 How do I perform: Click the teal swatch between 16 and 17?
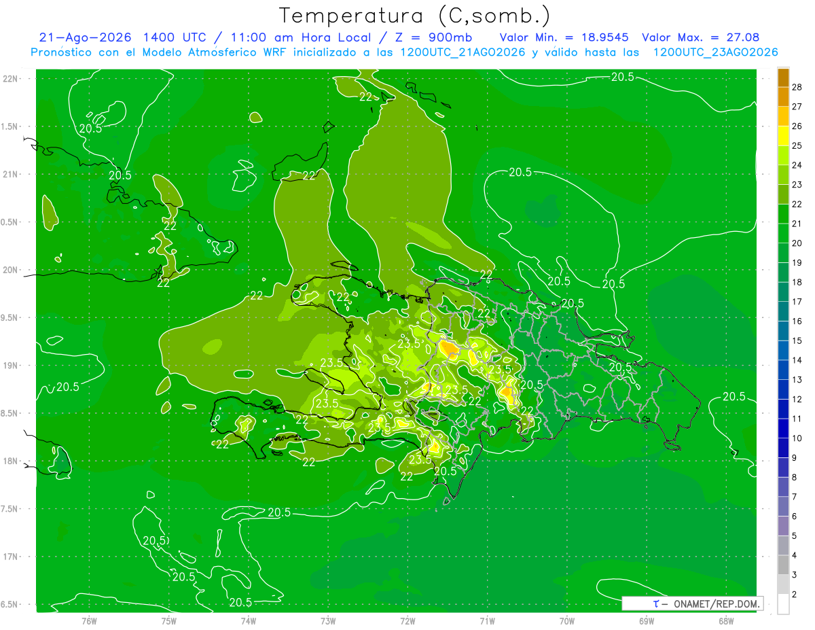(x=783, y=311)
